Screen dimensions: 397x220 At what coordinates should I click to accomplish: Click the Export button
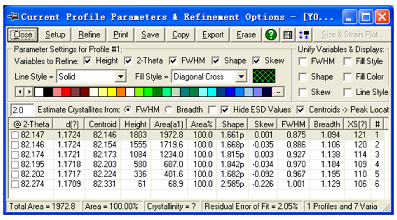(213, 35)
